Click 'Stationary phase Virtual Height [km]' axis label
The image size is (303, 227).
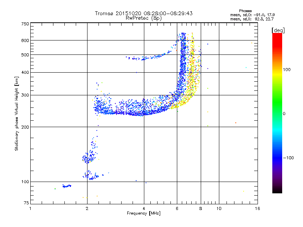pyautogui.click(x=17, y=113)
